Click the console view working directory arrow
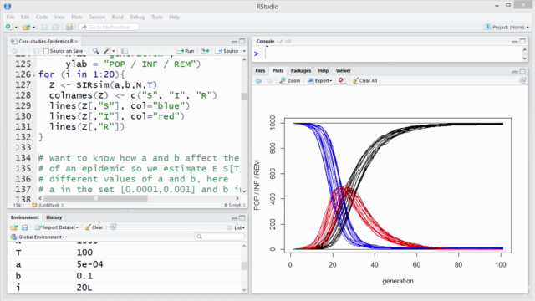Viewport: 535px width, 301px height. coord(288,41)
